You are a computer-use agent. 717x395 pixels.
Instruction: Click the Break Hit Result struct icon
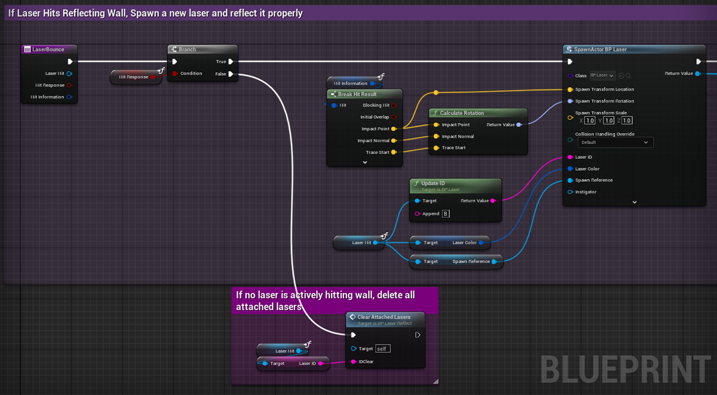pos(333,94)
